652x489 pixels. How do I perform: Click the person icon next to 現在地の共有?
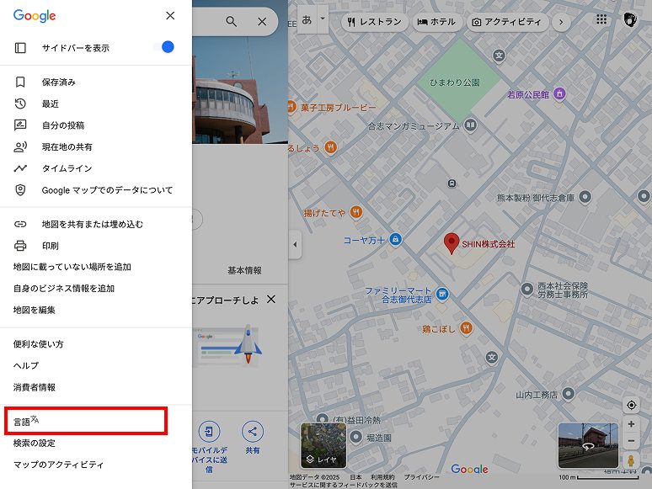tap(20, 146)
